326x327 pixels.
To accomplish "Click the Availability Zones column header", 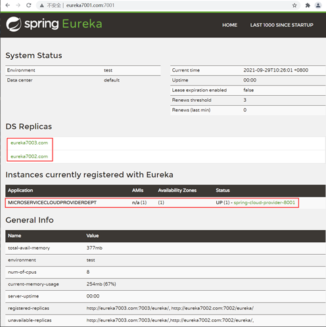I will coord(177,190).
